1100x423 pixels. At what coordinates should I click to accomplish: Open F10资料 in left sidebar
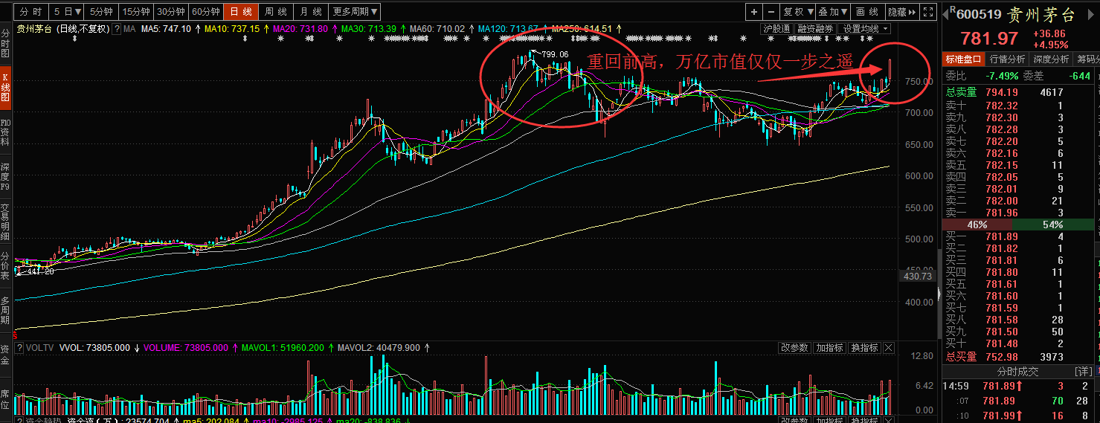5,132
